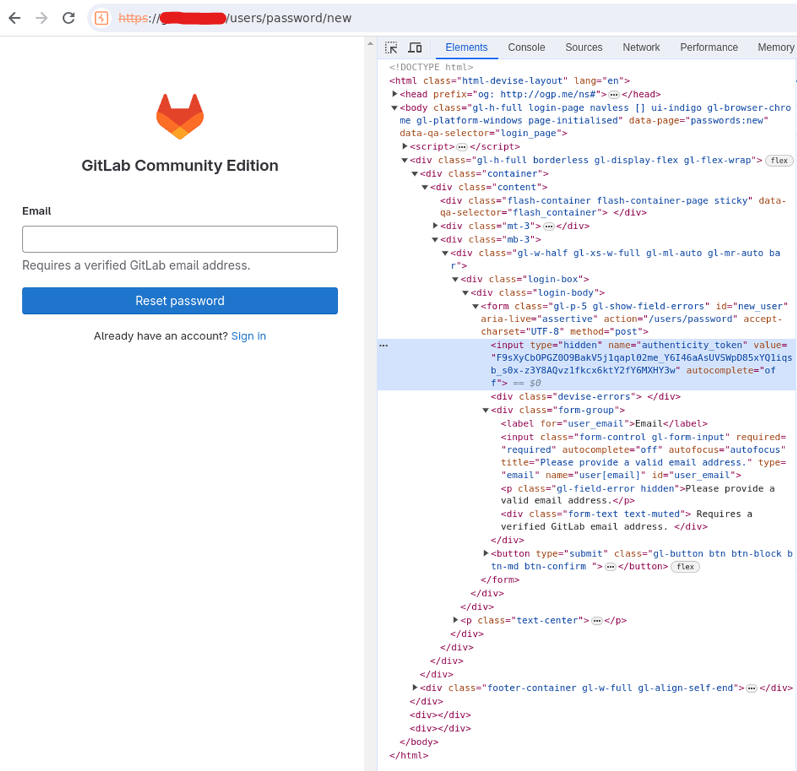Viewport: 797px width, 771px height.
Task: Click the ellipsis in the head node
Action: [x=614, y=94]
